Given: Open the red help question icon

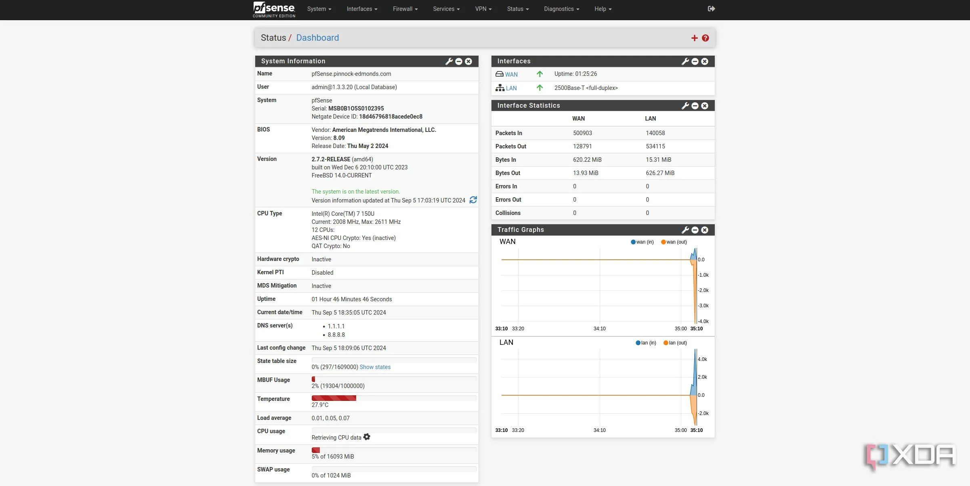Looking at the screenshot, I should click(x=705, y=38).
